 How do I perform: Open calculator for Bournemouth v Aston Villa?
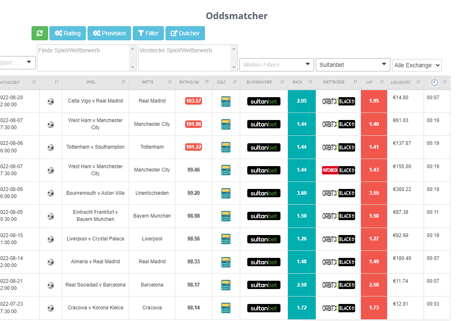click(x=226, y=193)
